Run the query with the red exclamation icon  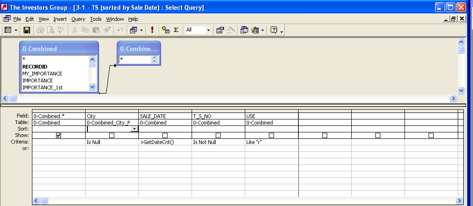point(152,30)
